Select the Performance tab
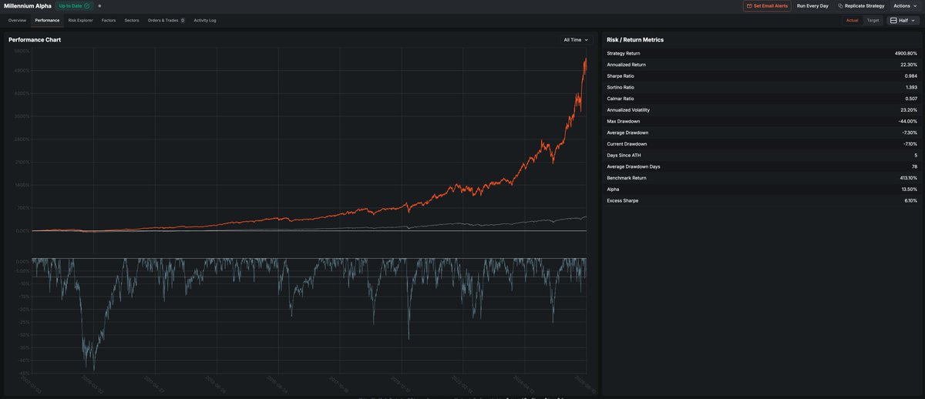 [47, 20]
